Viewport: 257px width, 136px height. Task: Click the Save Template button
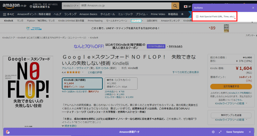point(235,132)
